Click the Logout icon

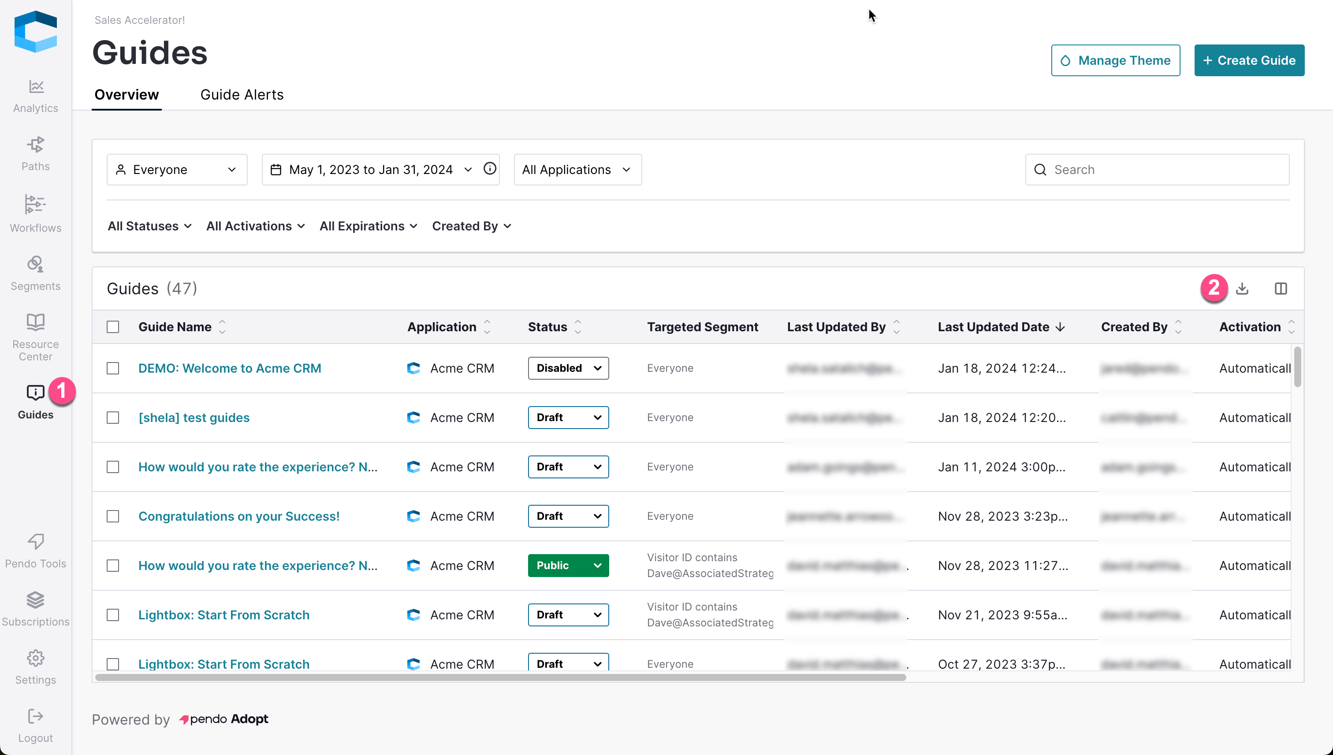coord(35,716)
